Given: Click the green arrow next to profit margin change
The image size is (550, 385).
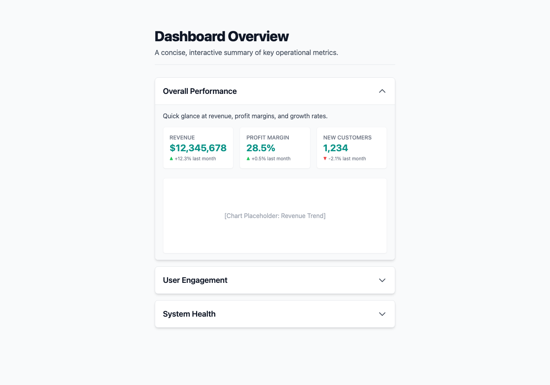Looking at the screenshot, I should click(248, 158).
